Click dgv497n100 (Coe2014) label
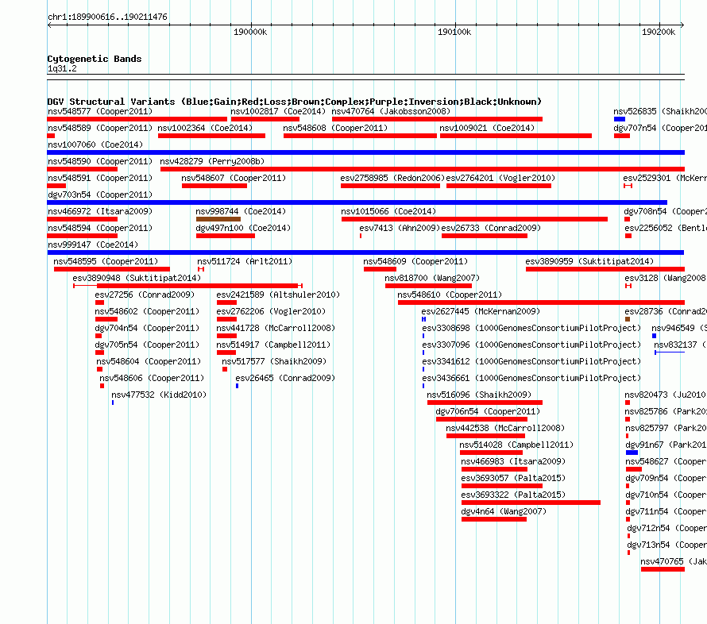This screenshot has width=707, height=624. (x=244, y=228)
